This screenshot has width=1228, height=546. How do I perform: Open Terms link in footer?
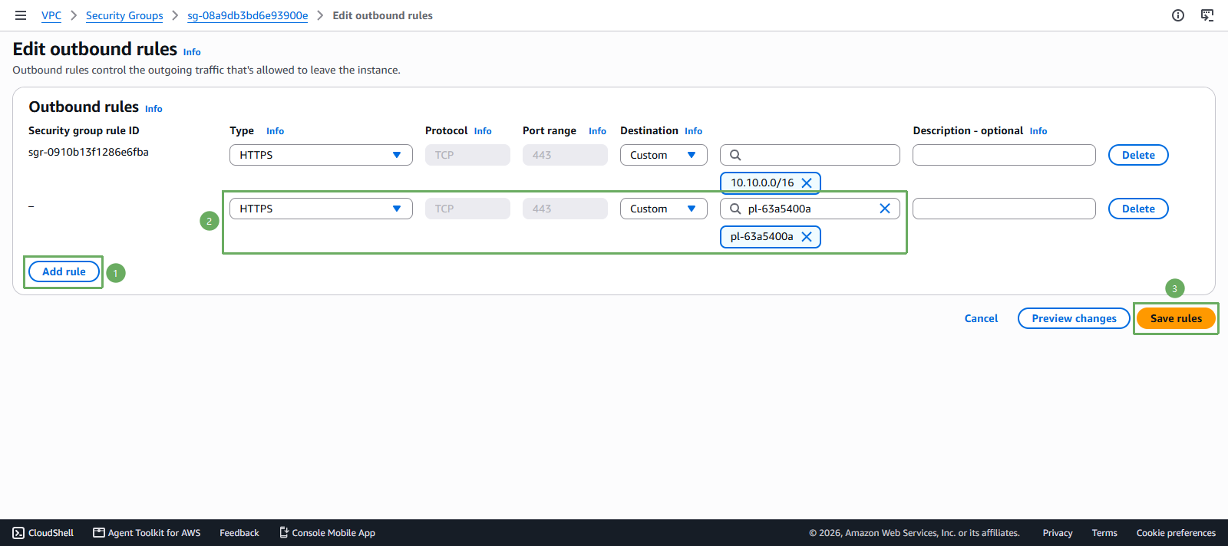[1104, 533]
